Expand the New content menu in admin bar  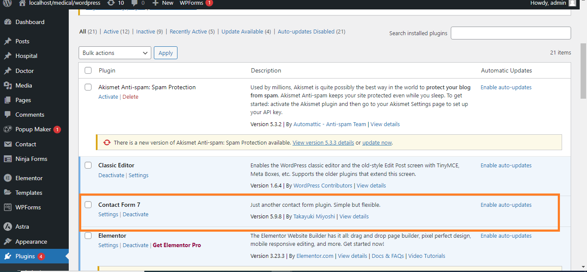(x=163, y=3)
